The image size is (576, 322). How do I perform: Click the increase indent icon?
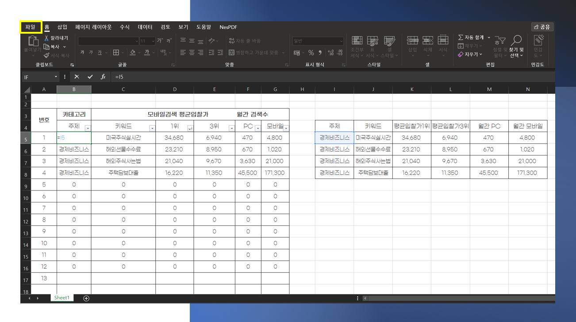coord(220,52)
